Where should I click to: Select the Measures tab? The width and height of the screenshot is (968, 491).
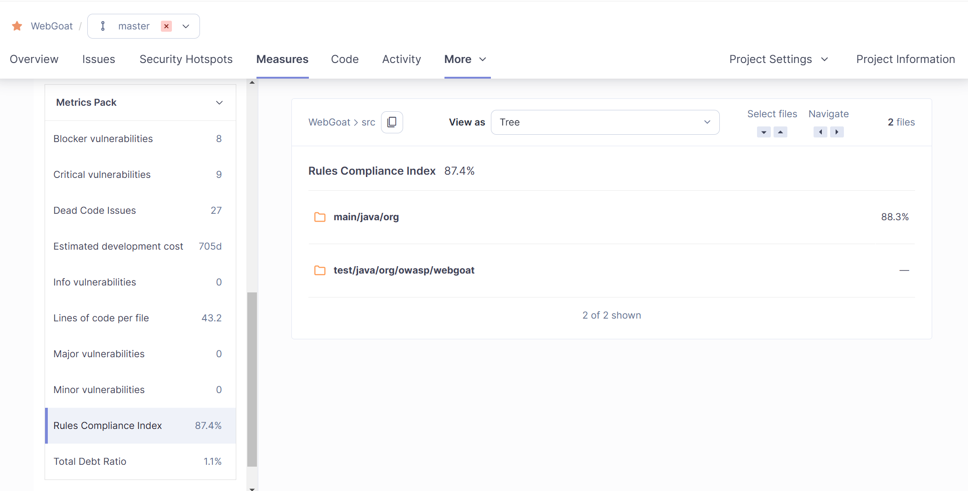[x=282, y=59]
